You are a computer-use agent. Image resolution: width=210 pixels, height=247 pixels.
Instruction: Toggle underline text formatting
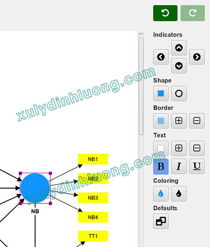pyautogui.click(x=197, y=167)
